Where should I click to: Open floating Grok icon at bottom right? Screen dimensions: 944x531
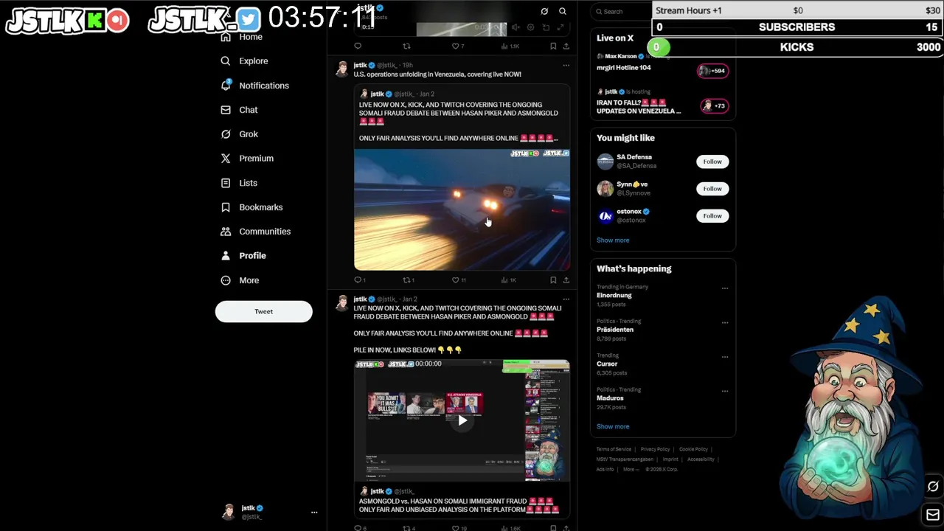pyautogui.click(x=933, y=487)
